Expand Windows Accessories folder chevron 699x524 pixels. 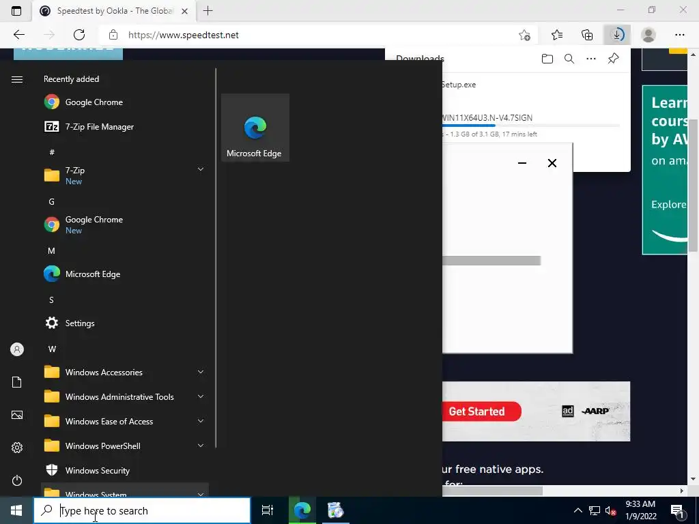click(201, 372)
